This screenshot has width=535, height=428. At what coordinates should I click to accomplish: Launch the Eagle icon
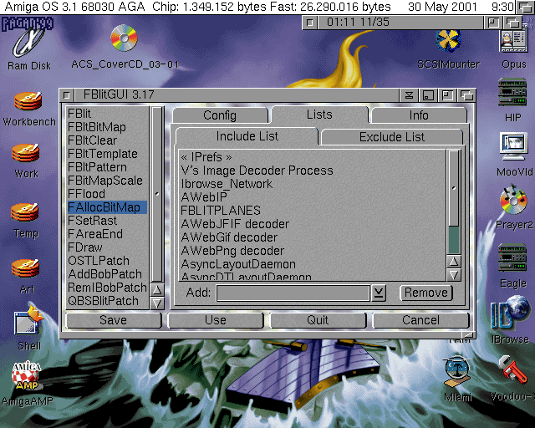coord(512,257)
